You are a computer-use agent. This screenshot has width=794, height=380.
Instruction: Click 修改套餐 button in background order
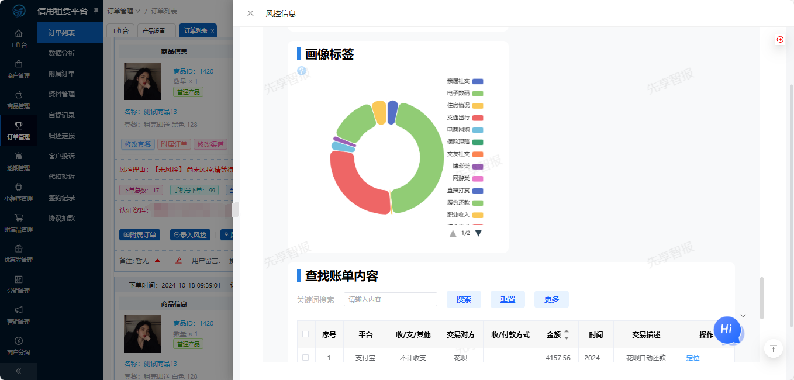pos(138,144)
